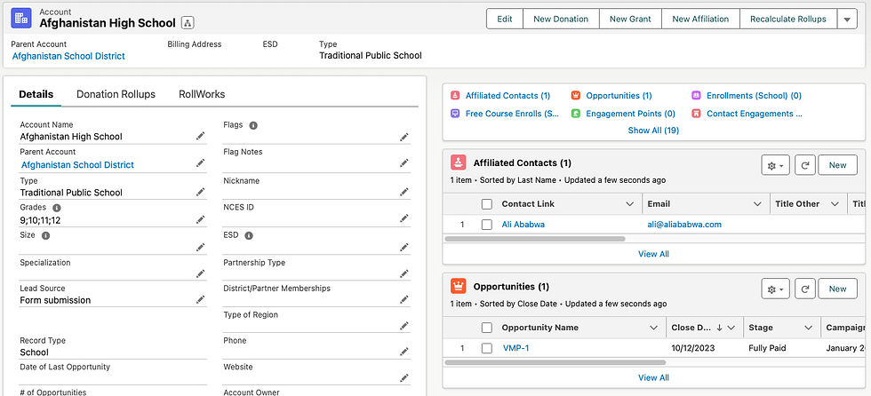Click the Edit button
The image size is (871, 396).
pos(505,19)
